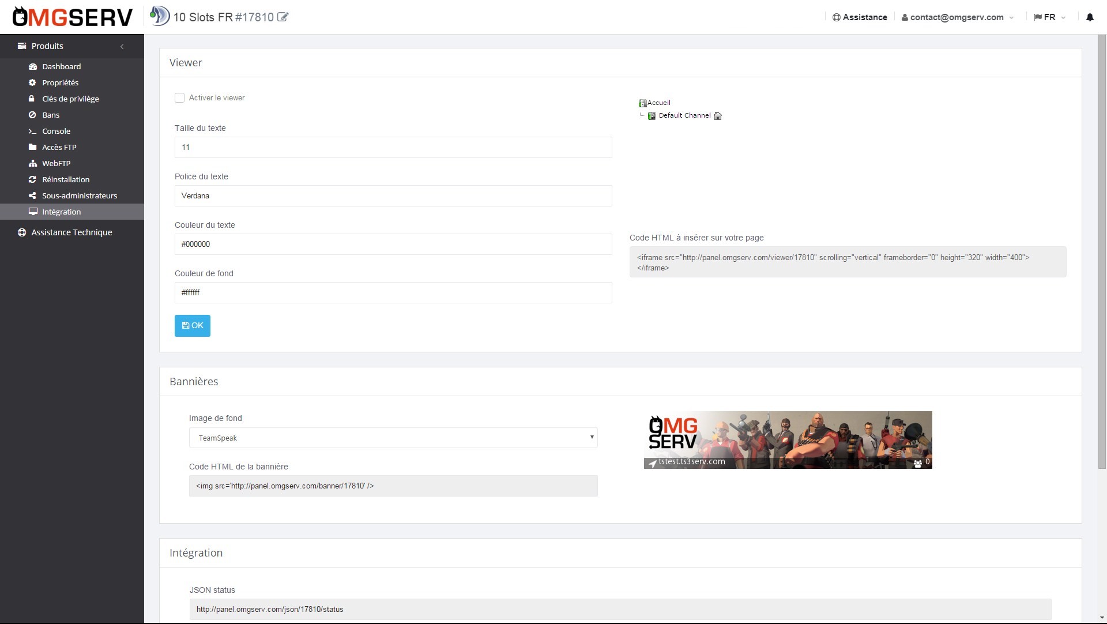Viewport: 1107px width, 624px height.
Task: Open Assistance Technique in the sidebar
Action: [x=72, y=232]
